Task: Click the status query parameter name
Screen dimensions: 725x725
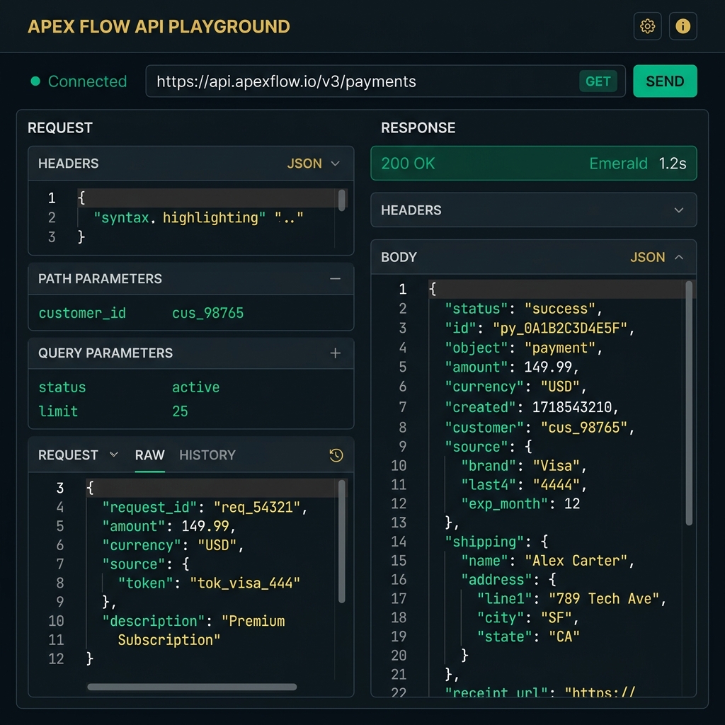Action: point(62,387)
